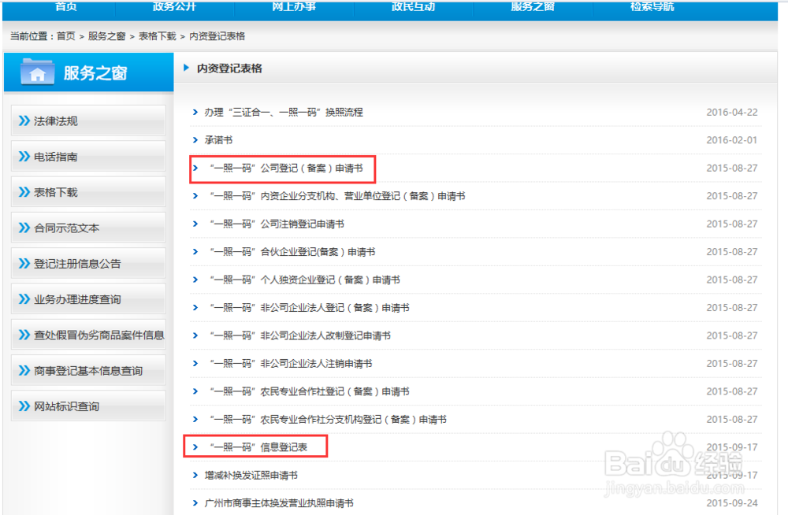This screenshot has width=788, height=515.
Task: Open the 政务公开 menu
Action: pos(175,9)
